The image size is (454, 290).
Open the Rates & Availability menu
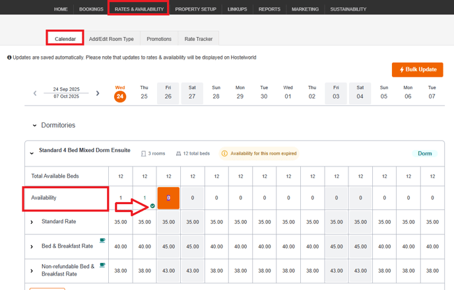tap(139, 9)
